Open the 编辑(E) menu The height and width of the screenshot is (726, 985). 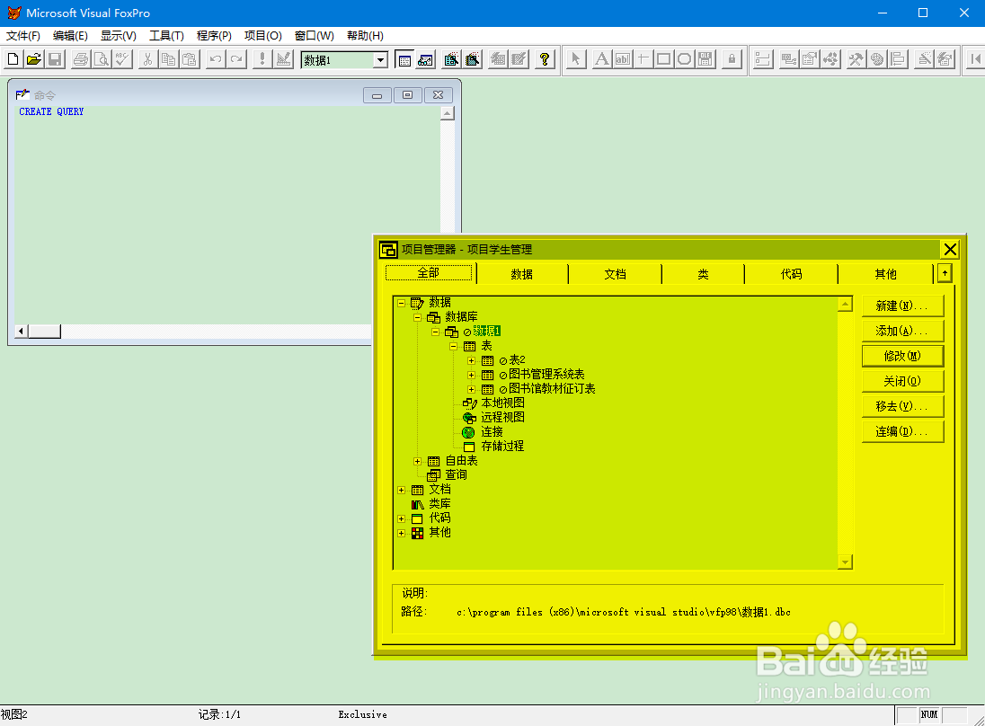pyautogui.click(x=70, y=36)
